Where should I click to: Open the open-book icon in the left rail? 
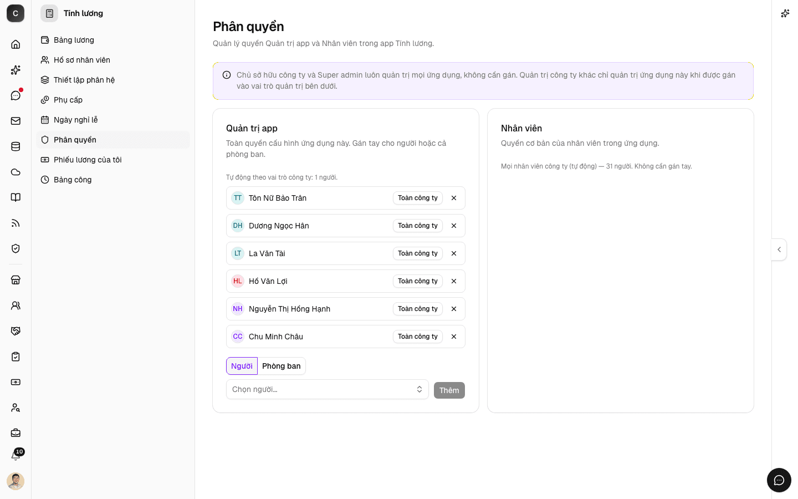[x=16, y=197]
